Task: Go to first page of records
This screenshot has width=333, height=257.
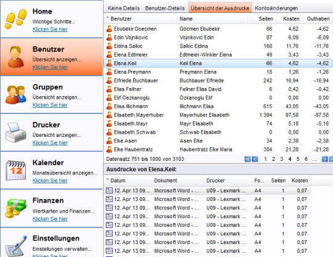Action: [x=248, y=159]
